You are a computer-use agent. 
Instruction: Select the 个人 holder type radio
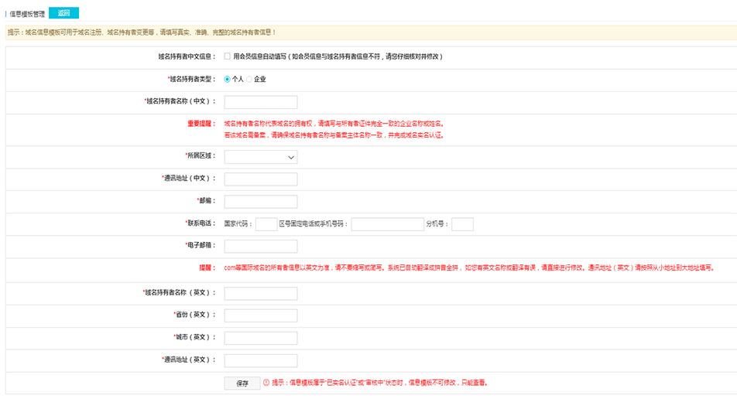[228, 79]
